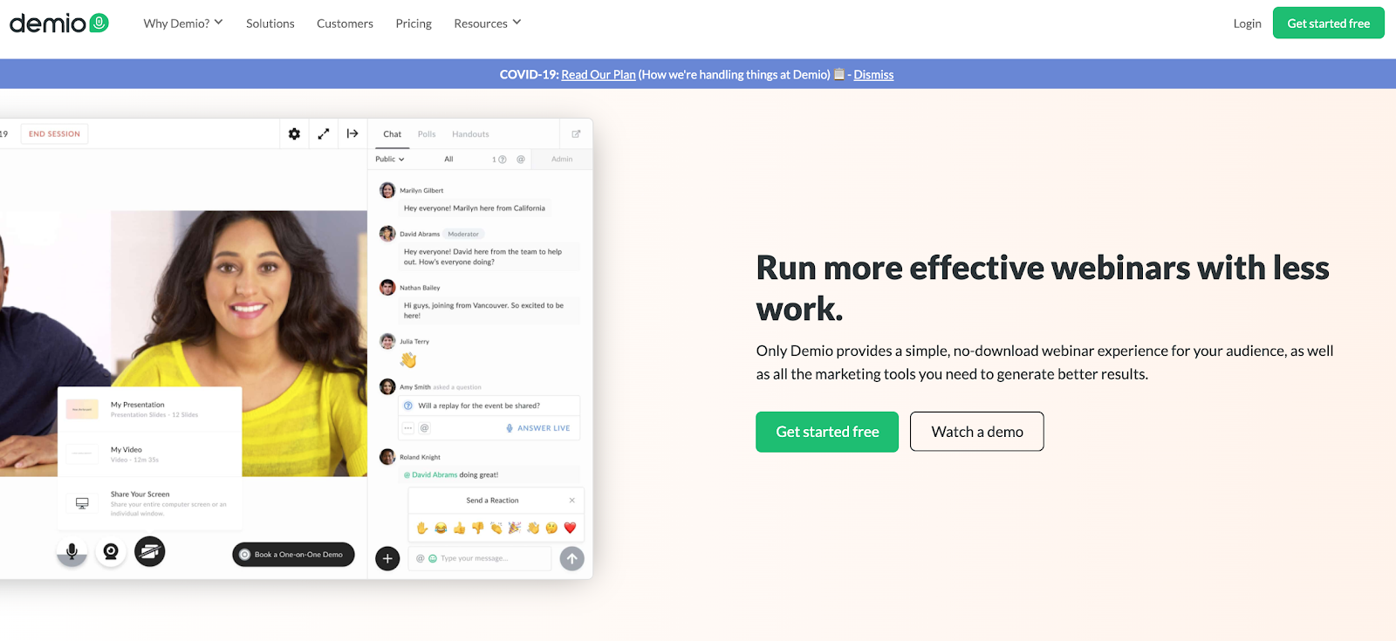
Task: Open the webinar settings gear icon
Action: (294, 133)
